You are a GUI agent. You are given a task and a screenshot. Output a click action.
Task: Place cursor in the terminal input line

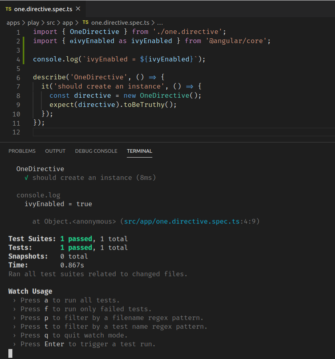tap(40, 353)
